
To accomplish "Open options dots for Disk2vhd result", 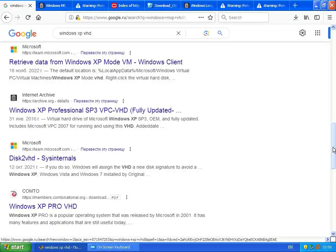I will 130,149.
